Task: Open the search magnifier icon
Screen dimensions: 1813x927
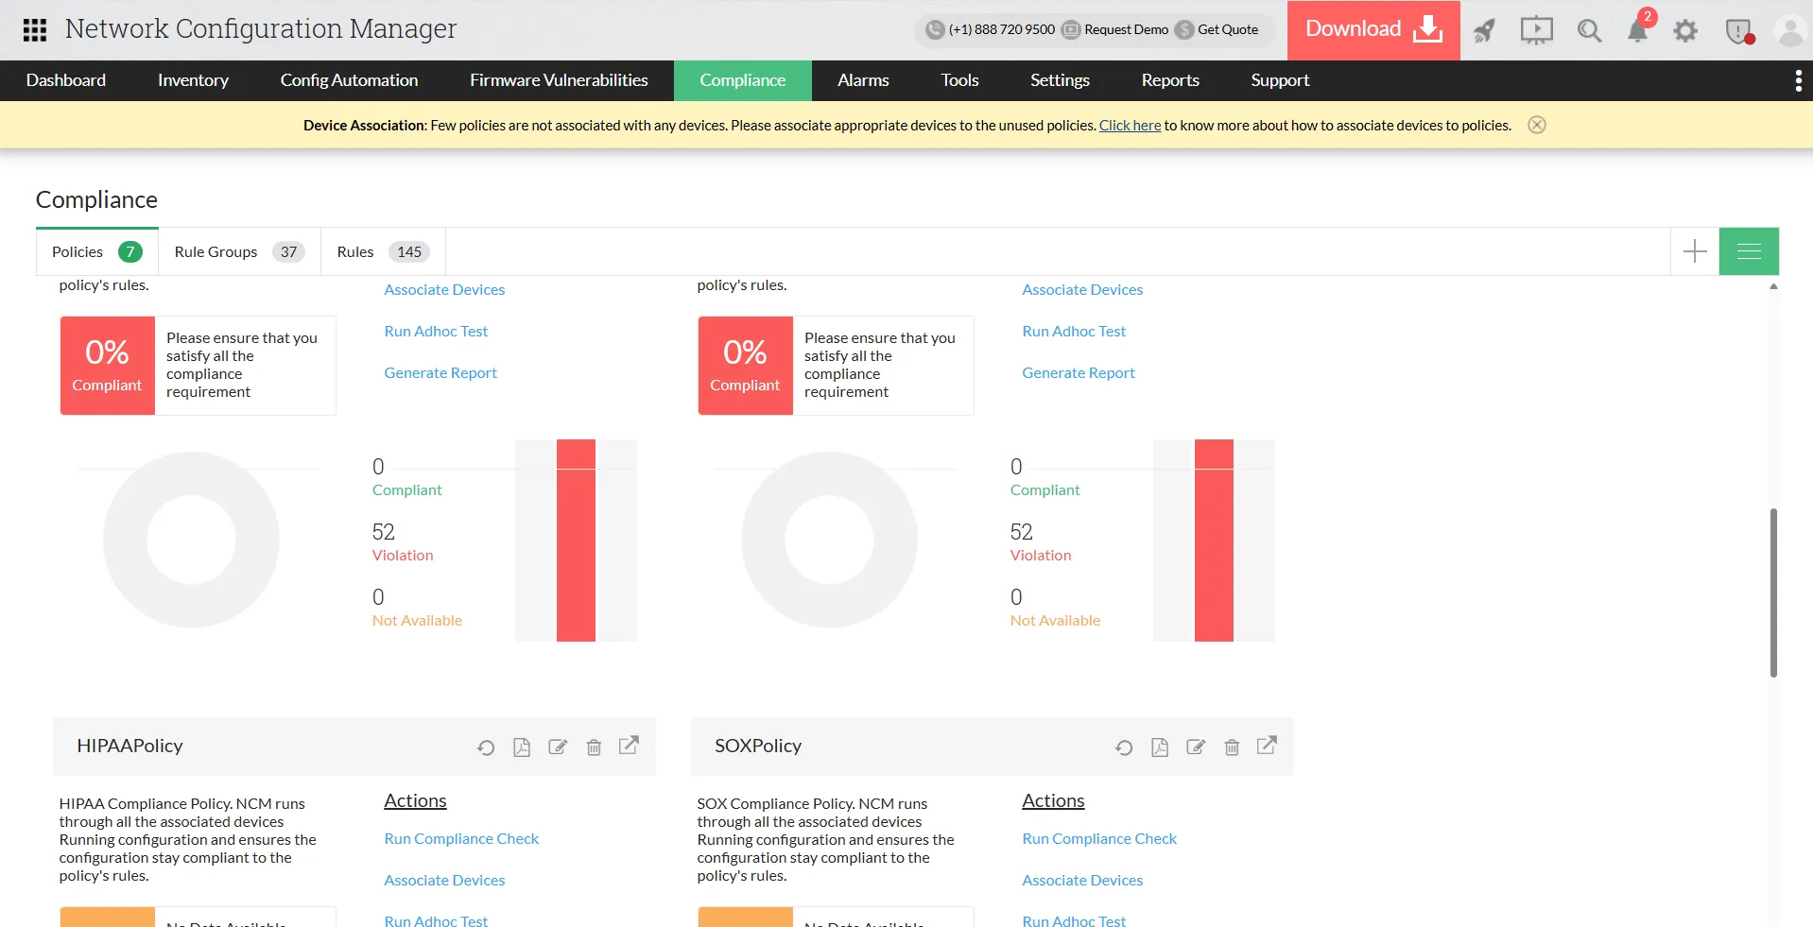Action: click(1589, 30)
